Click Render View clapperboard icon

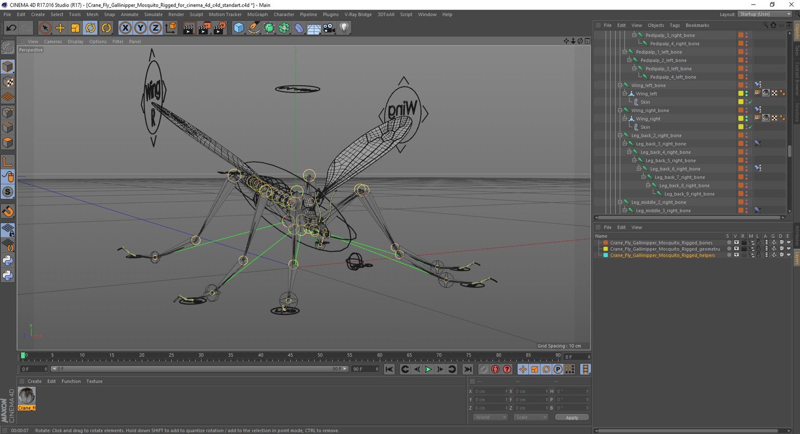[189, 28]
